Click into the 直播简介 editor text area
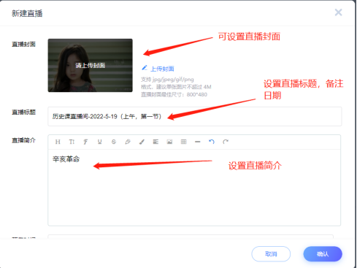 194,188
